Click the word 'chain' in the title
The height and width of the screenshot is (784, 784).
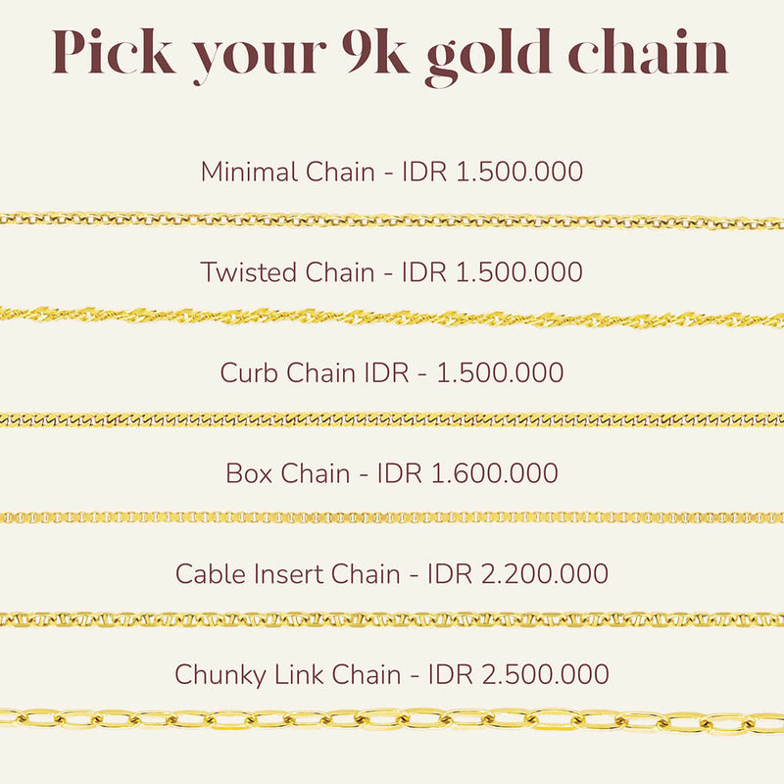649,52
